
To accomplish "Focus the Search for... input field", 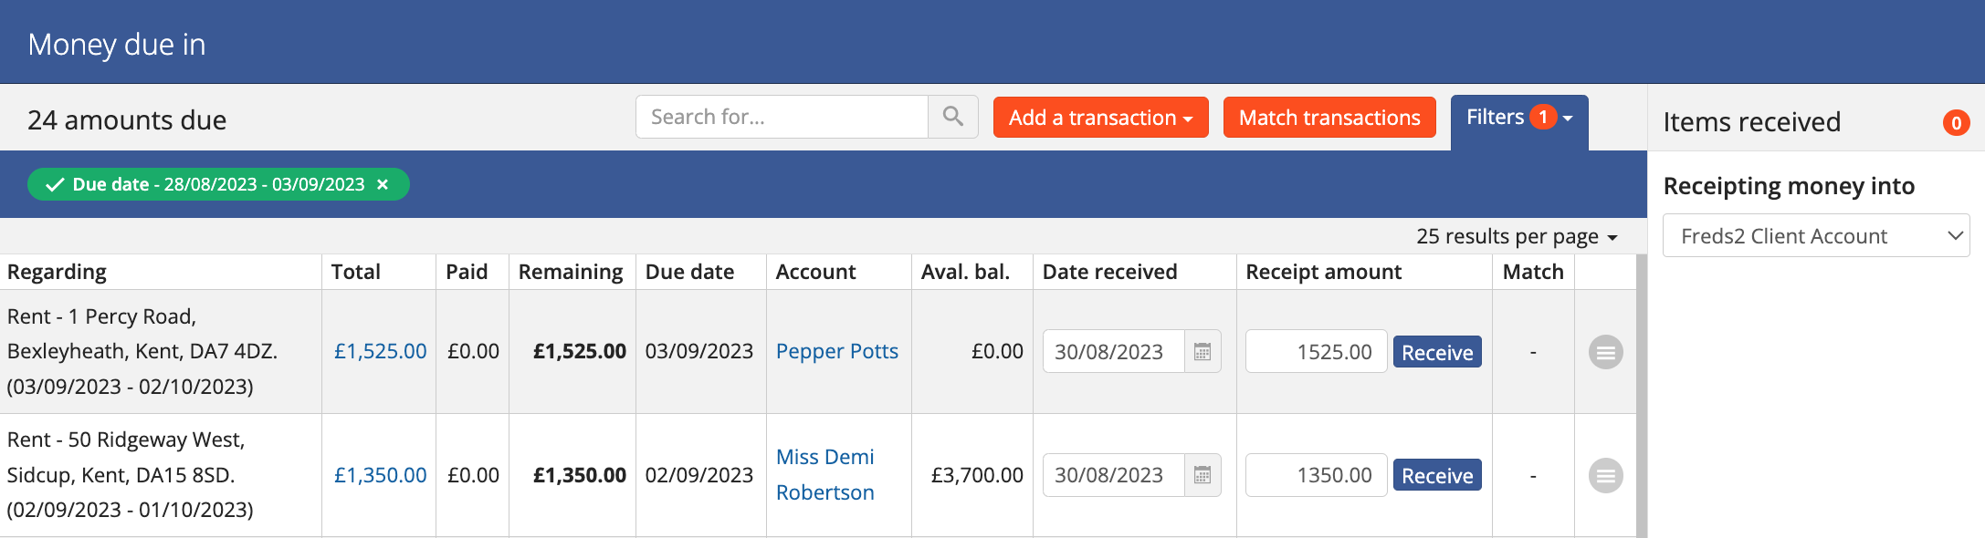I will pos(782,117).
